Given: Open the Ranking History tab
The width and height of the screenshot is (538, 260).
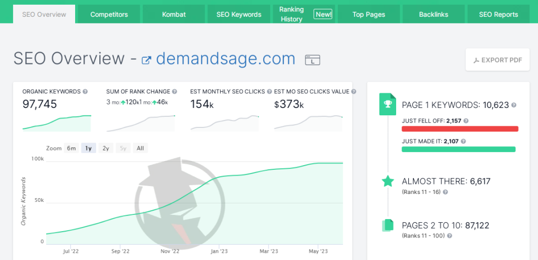Looking at the screenshot, I should [304, 14].
